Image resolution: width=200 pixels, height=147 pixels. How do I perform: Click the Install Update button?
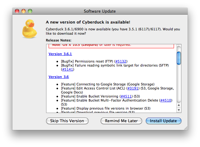163,121
